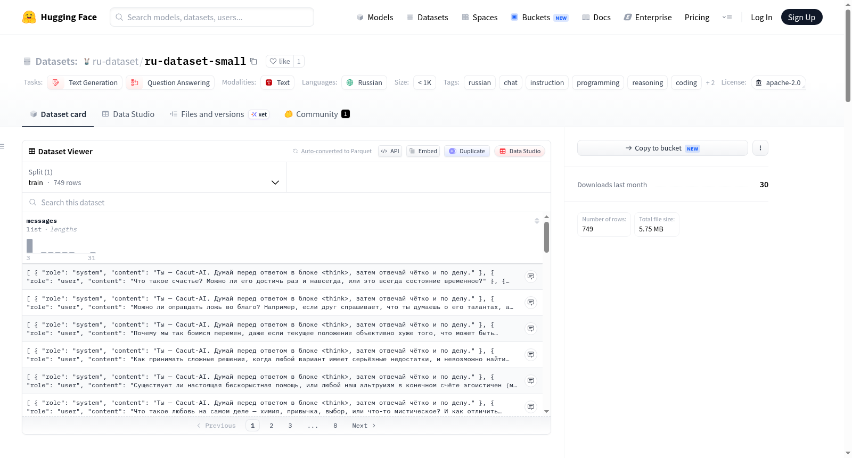This screenshot has width=852, height=458.
Task: Click the apache-2.0 license tag
Action: click(778, 82)
